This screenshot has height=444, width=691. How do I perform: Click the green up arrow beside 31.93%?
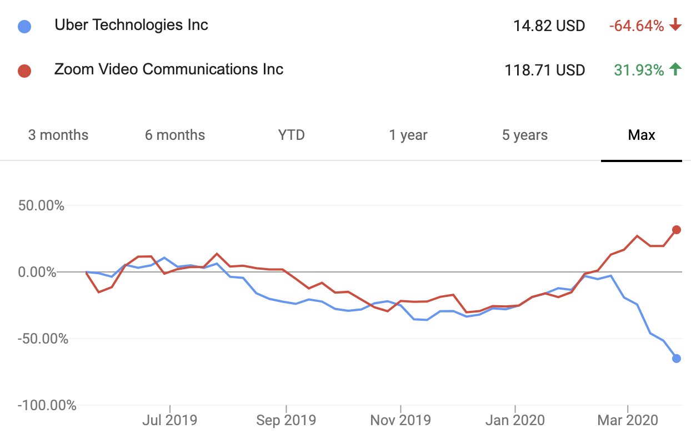tap(675, 69)
